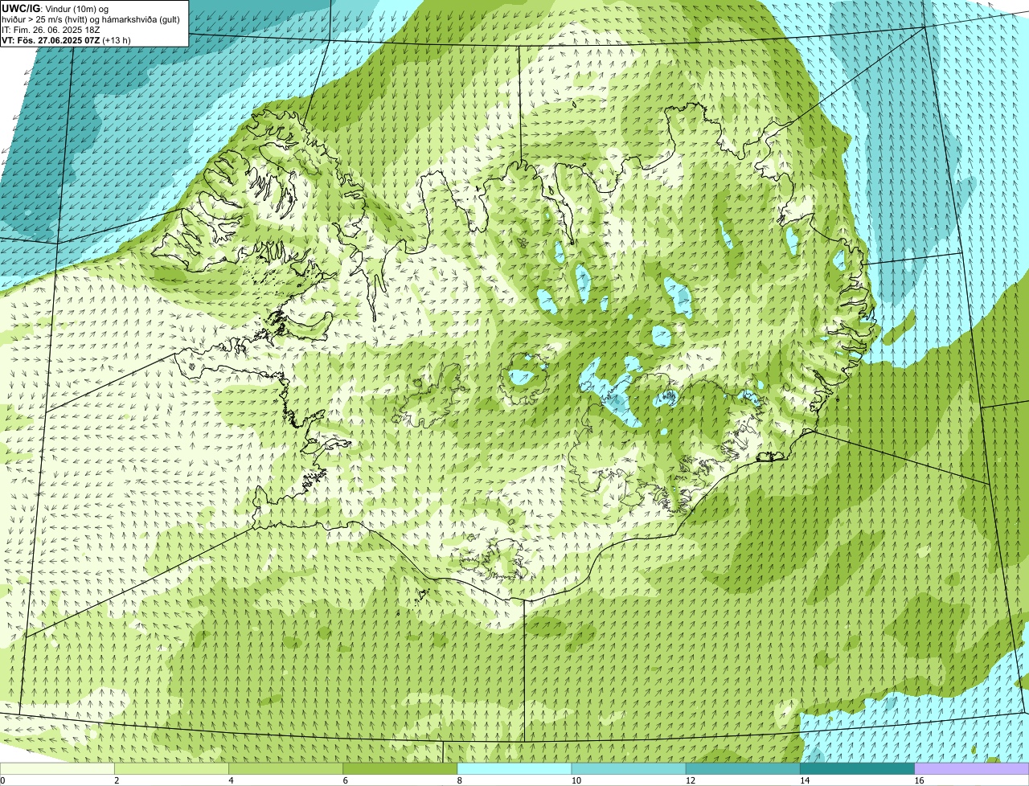Click the legend scale label '0'

[2, 780]
